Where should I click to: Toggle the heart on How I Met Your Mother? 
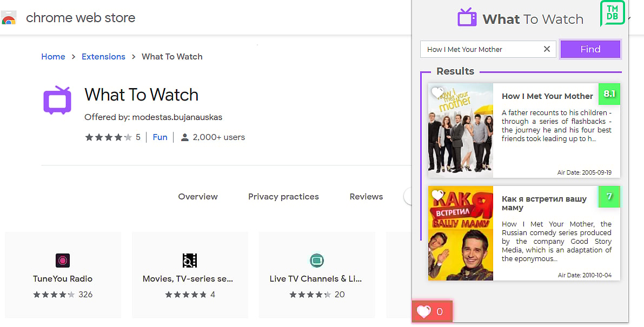tap(437, 93)
